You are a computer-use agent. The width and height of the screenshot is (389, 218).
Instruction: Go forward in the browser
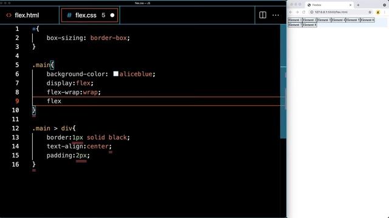point(297,12)
